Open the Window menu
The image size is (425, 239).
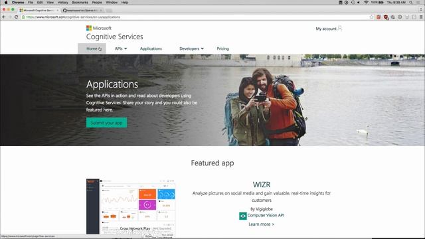(112, 3)
